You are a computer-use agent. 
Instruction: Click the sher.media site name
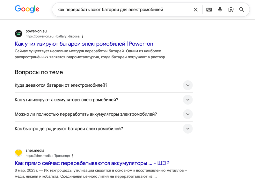coord(35,150)
